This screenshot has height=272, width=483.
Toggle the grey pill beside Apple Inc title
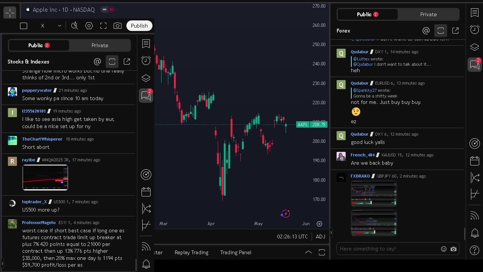[x=105, y=9]
